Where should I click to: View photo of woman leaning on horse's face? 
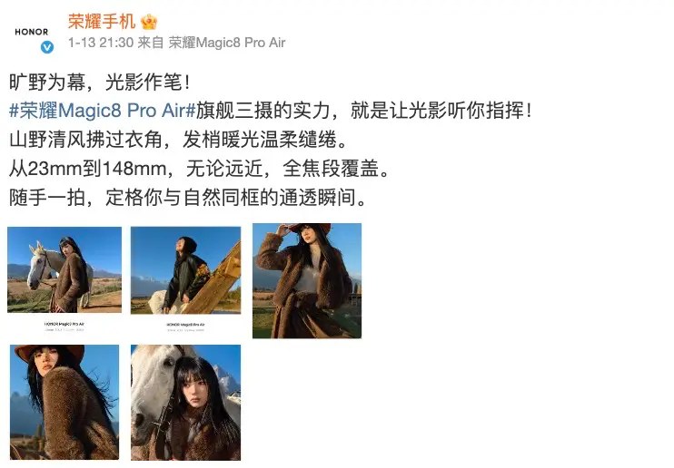click(x=185, y=403)
